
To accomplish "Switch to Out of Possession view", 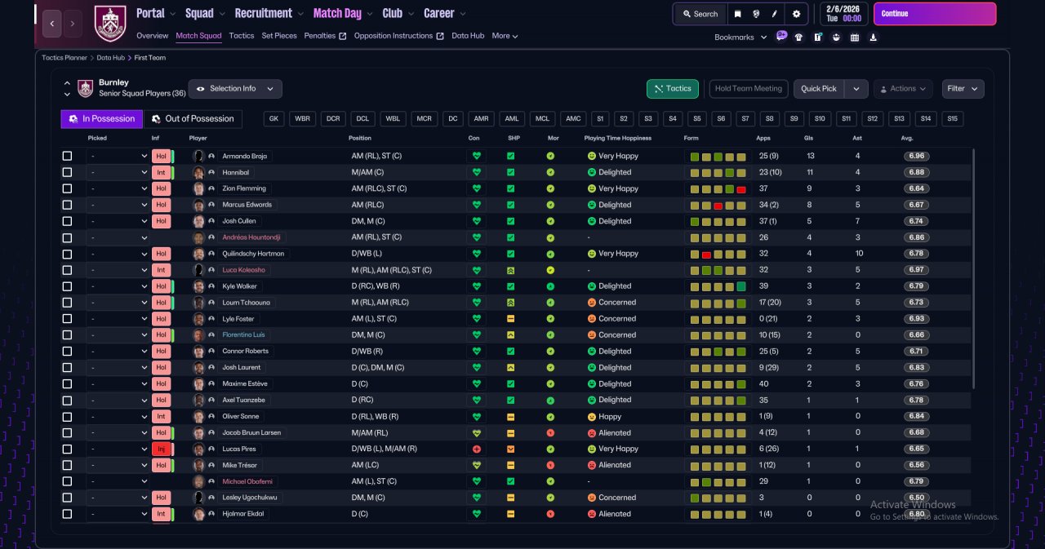I will 193,119.
